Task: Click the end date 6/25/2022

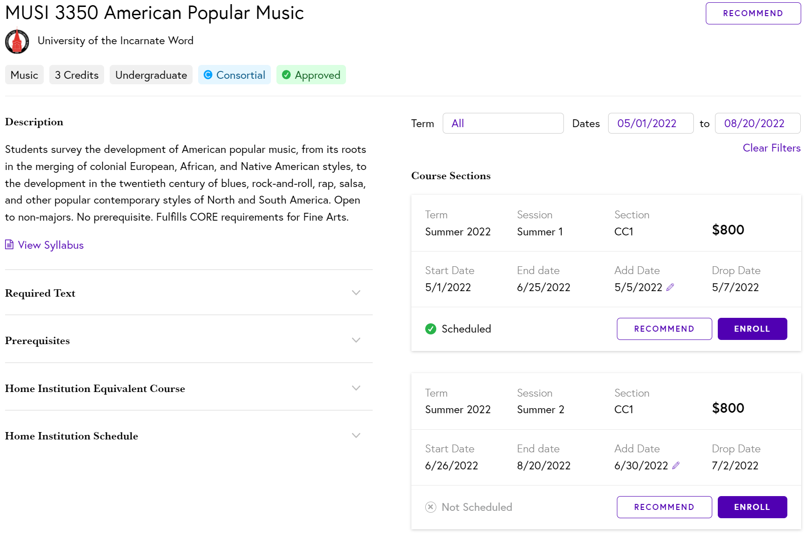Action: pos(544,287)
